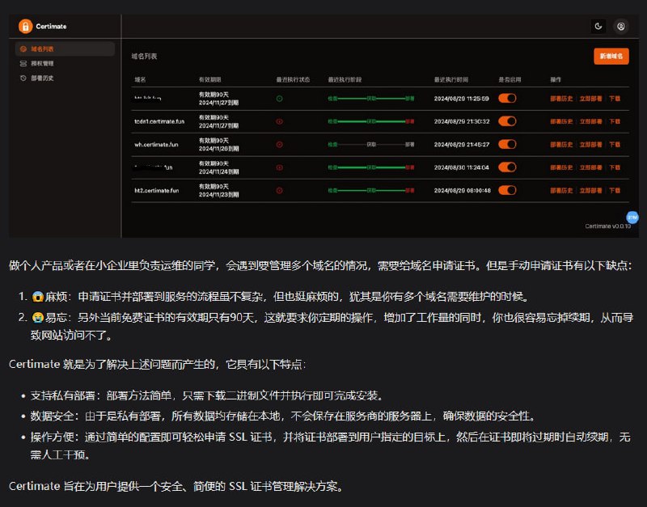This screenshot has width=647, height=507.
Task: Open the account avatar icon top right
Action: [x=620, y=26]
